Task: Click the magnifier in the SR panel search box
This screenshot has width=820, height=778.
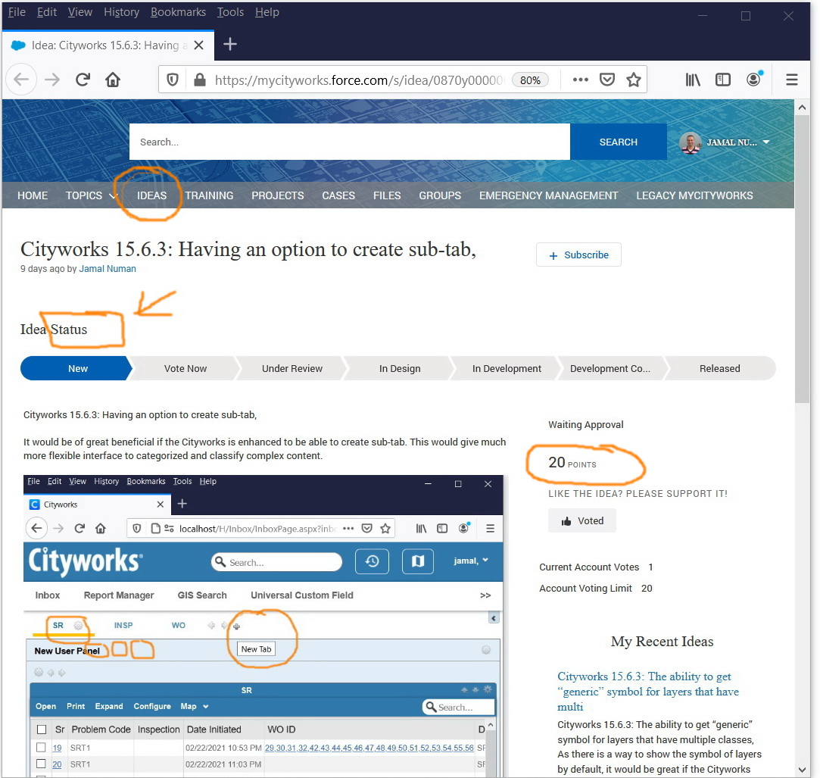Action: pos(431,706)
